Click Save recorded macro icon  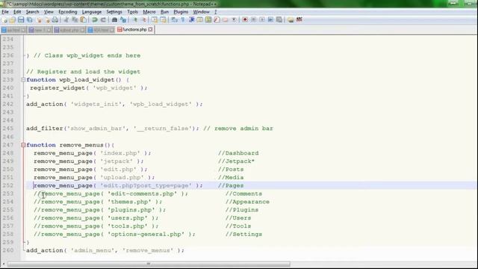[279, 20]
